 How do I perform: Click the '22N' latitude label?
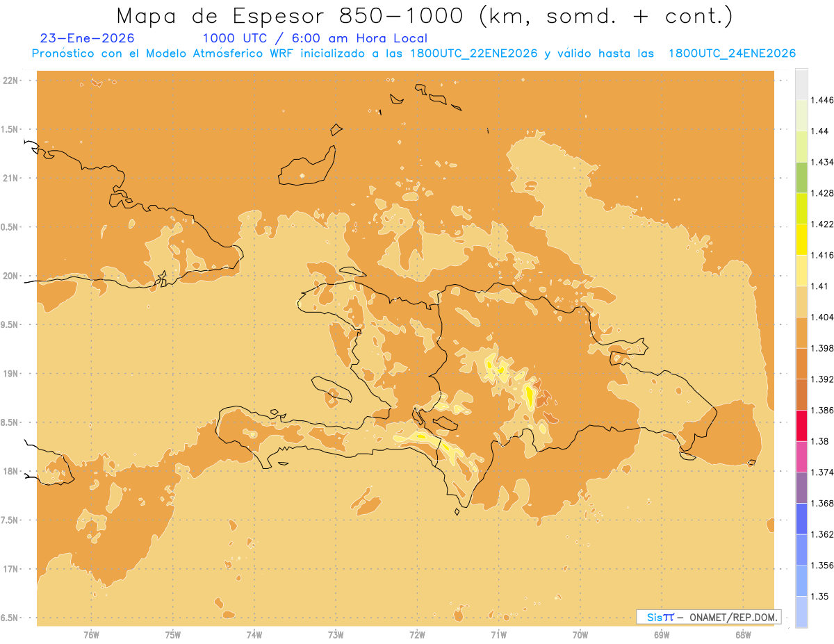click(10, 81)
